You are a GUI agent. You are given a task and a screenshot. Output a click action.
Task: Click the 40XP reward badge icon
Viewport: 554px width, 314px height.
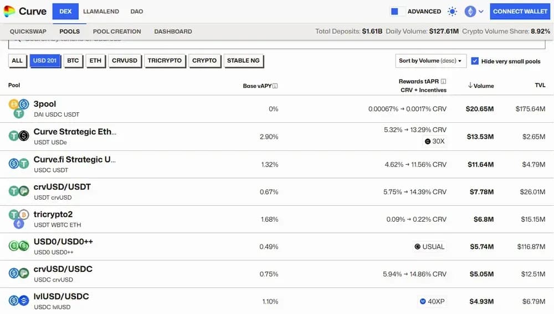coord(423,301)
